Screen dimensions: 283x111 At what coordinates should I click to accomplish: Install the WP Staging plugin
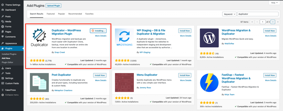click(185, 31)
